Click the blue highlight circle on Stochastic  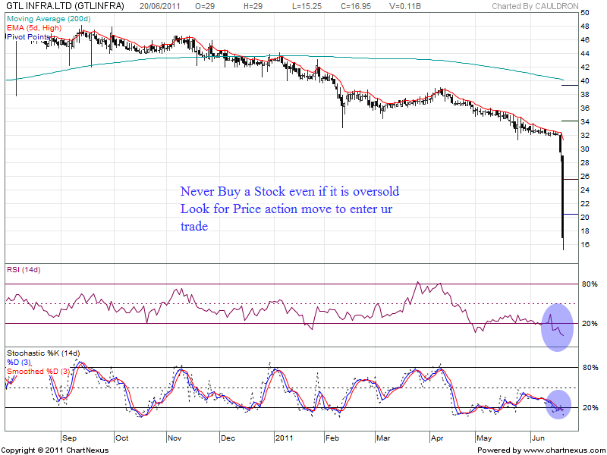(558, 405)
